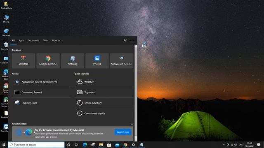Open Apowersoft Screen Recorder Pro from Recent
Screen dimensions: 264x148
tap(41, 82)
